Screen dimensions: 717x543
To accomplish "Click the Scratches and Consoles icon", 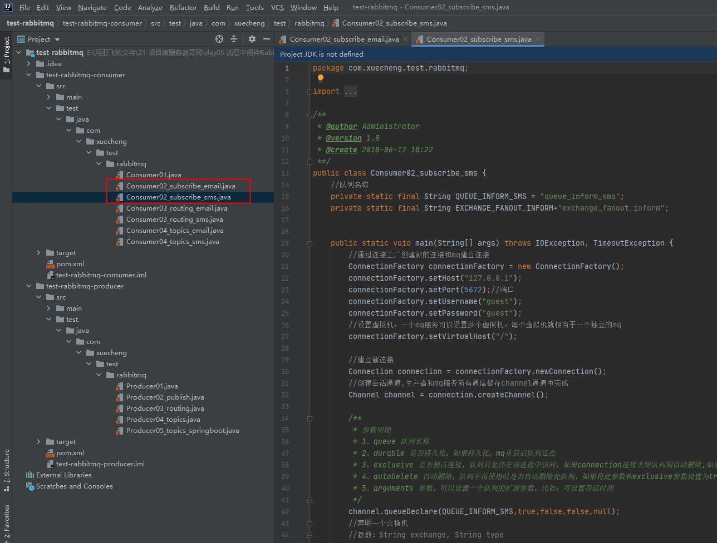I will click(x=30, y=486).
